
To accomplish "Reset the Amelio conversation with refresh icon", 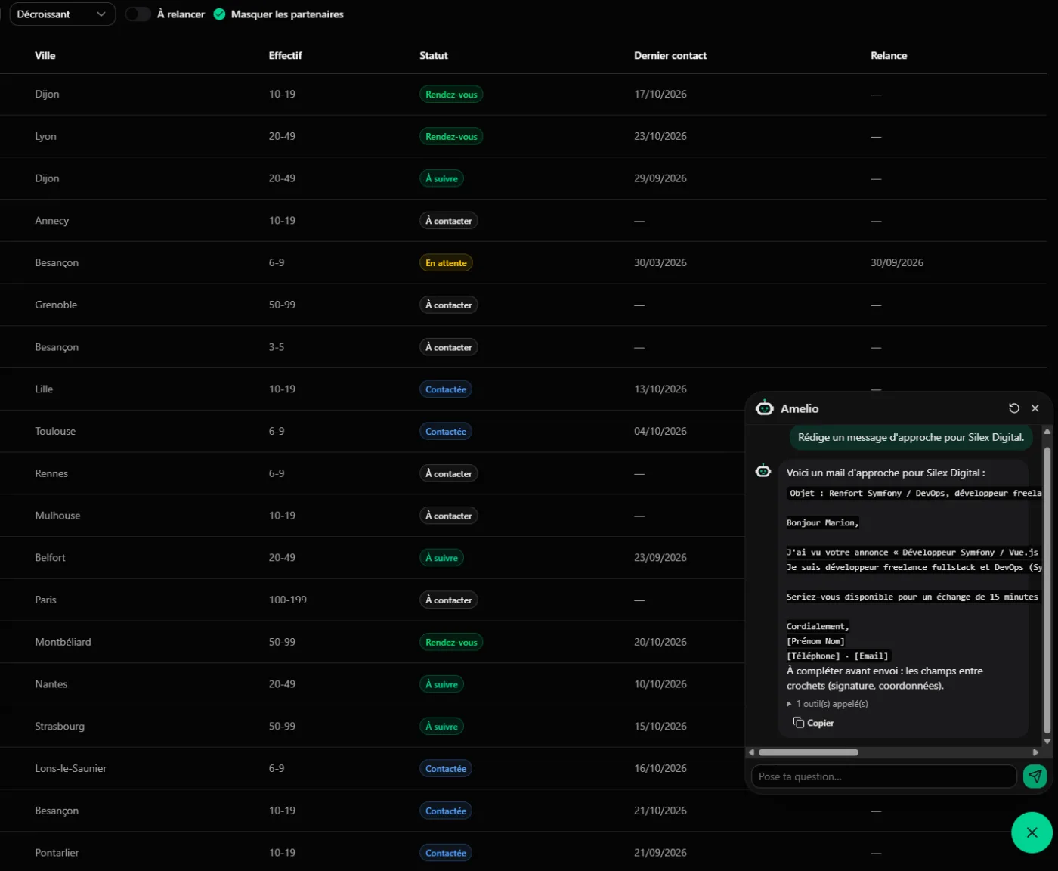I will click(1014, 408).
